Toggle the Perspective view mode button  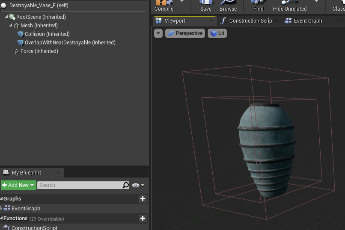[184, 33]
